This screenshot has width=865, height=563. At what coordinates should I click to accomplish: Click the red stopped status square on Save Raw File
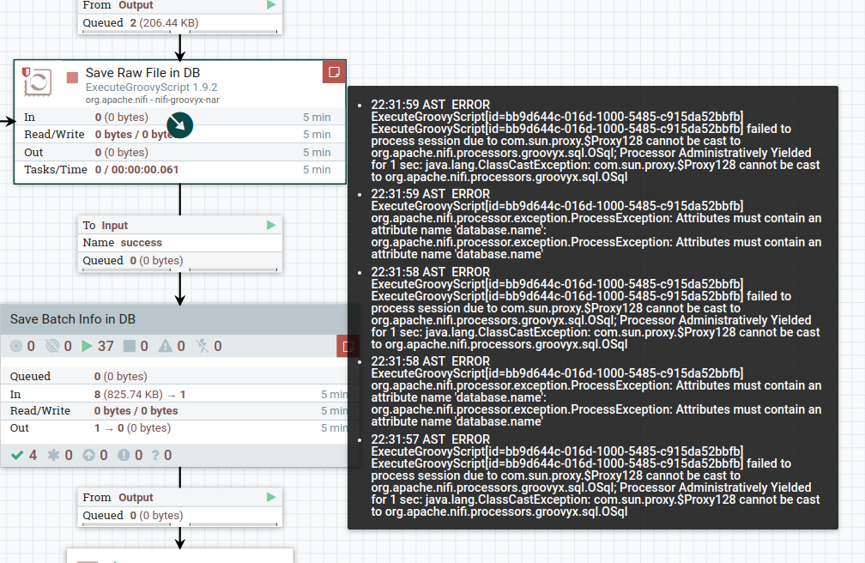[x=72, y=77]
